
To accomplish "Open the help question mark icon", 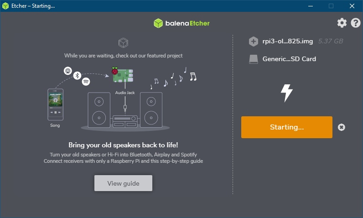I will 356,23.
